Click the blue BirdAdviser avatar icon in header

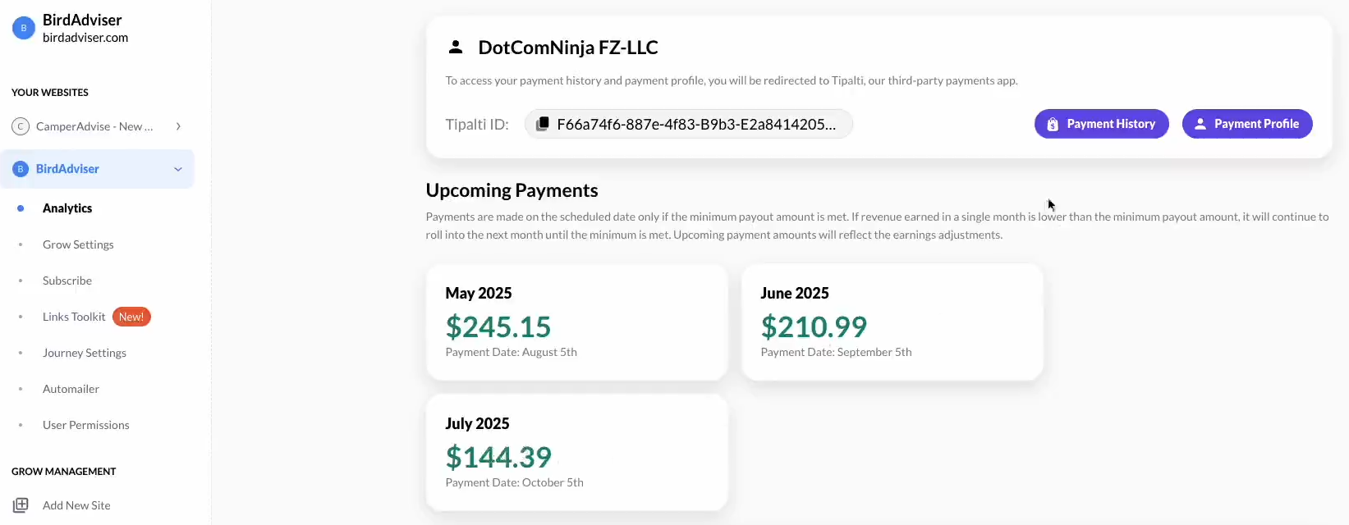pyautogui.click(x=23, y=28)
